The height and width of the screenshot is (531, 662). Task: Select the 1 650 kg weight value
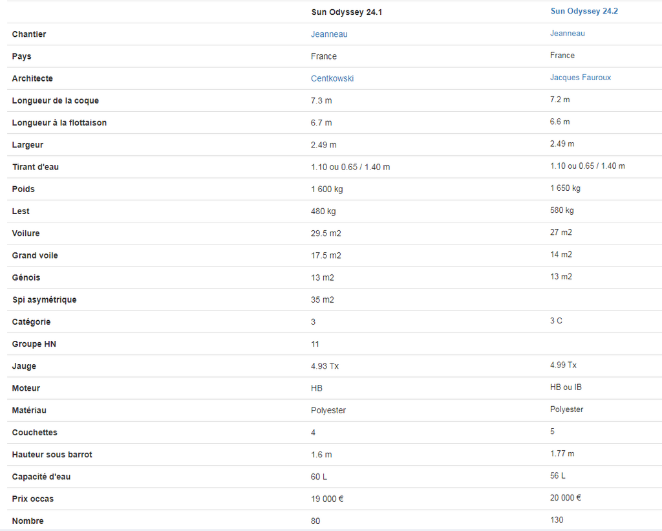click(565, 188)
